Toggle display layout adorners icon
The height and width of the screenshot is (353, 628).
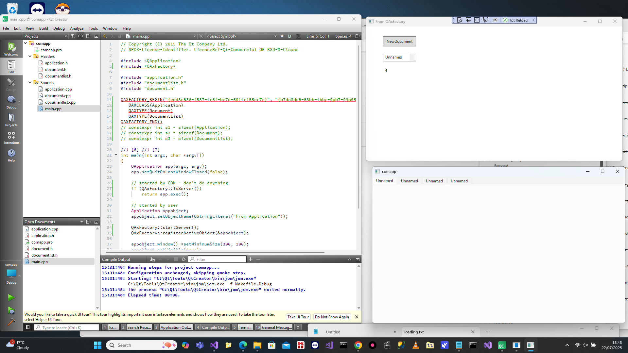click(x=477, y=20)
